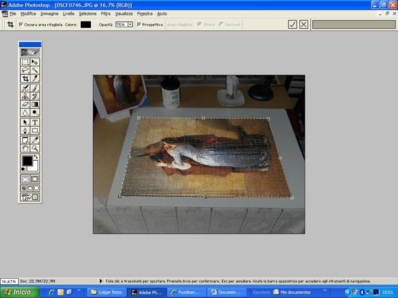Open Mis documentos from taskbar
The height and width of the screenshot is (298, 398).
click(x=292, y=292)
